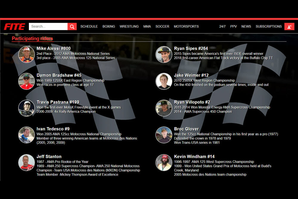Viewport: 298px width, 199px height.
Task: Click the add user account icon
Action: tap(289, 27)
